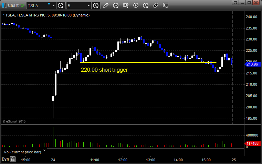Close the Vol study tab with X

click(44, 151)
